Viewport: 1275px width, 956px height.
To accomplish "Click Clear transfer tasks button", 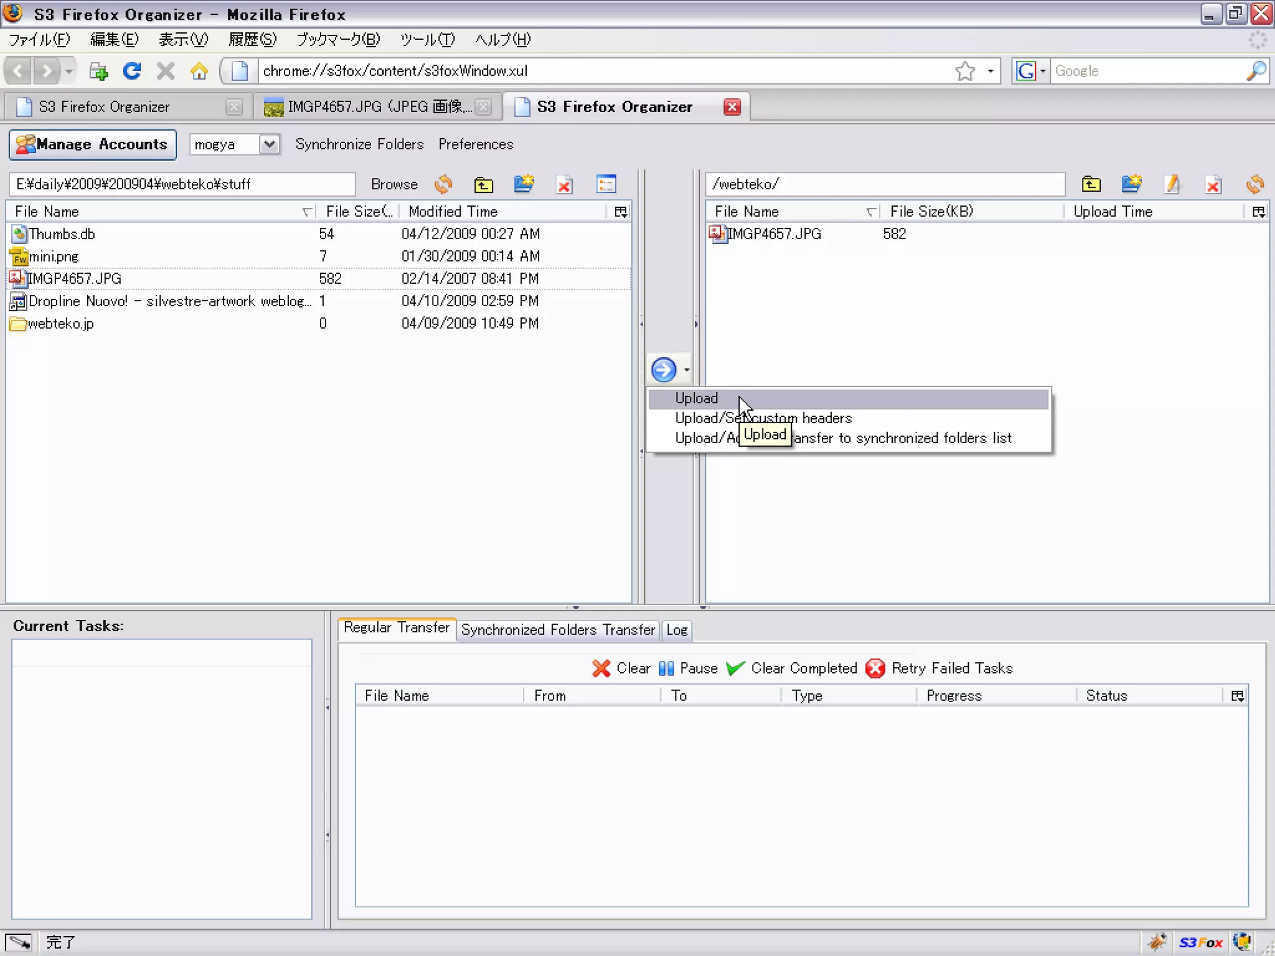I will pos(621,668).
